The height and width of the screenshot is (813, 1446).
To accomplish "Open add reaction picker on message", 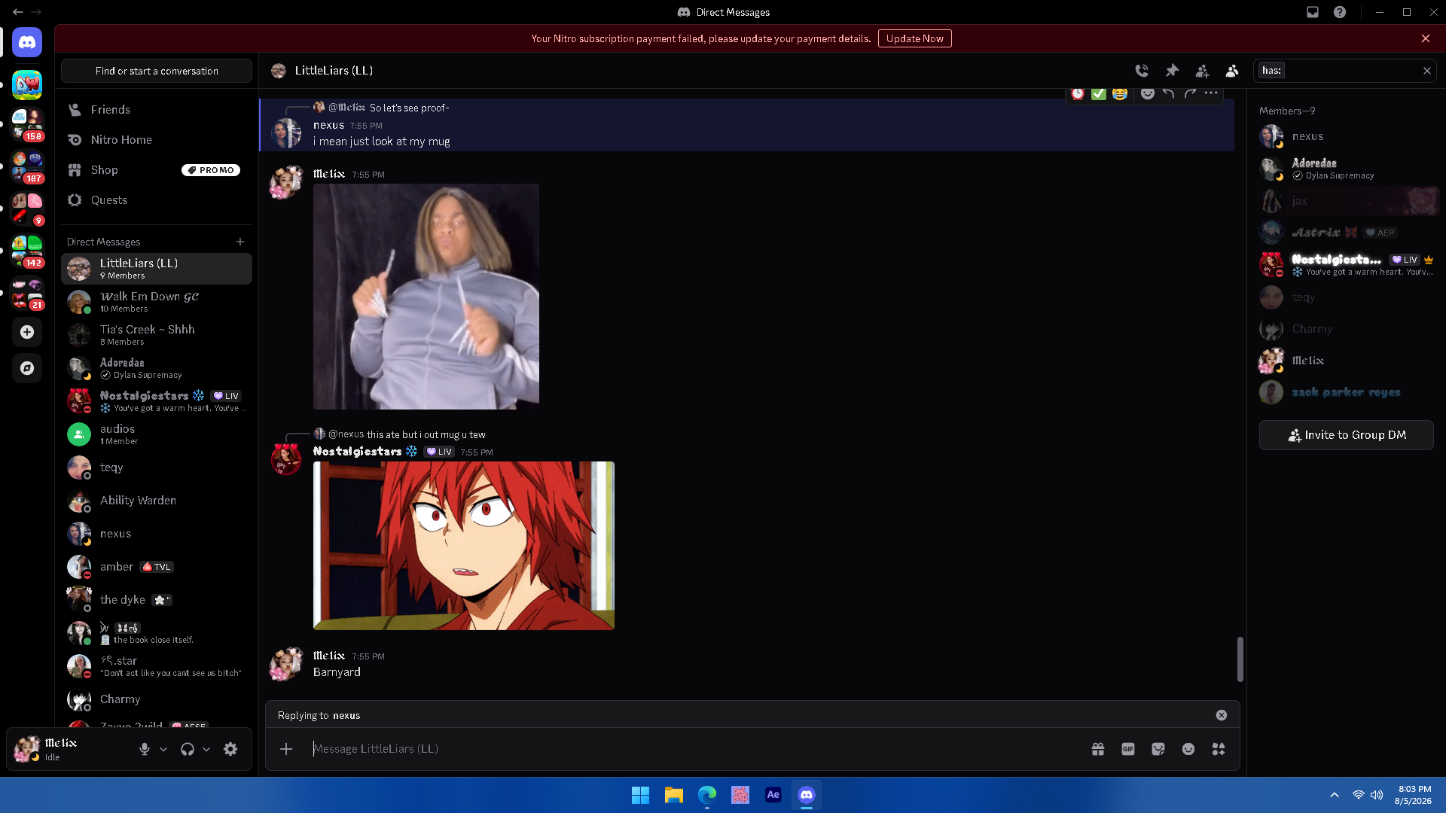I will [x=1147, y=93].
